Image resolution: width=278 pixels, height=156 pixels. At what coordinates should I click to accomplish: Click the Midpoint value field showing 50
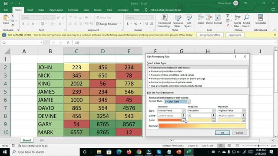click(199, 116)
